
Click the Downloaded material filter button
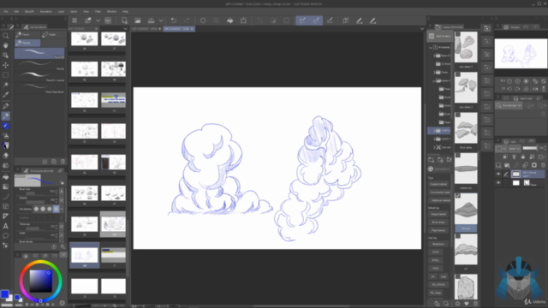[439, 192]
